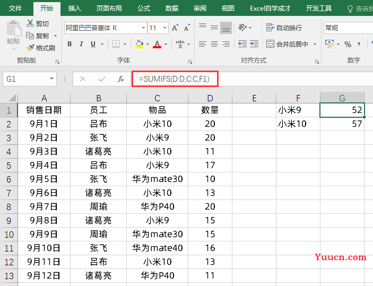Open Merge & Center (合并后居中) dropdown arrow
This screenshot has width=373, height=286.
315,44
